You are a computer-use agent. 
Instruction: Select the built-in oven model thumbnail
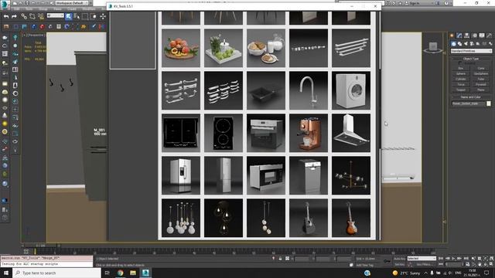pyautogui.click(x=266, y=133)
